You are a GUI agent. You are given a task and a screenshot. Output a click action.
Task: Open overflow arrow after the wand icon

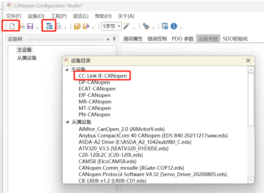(x=134, y=28)
